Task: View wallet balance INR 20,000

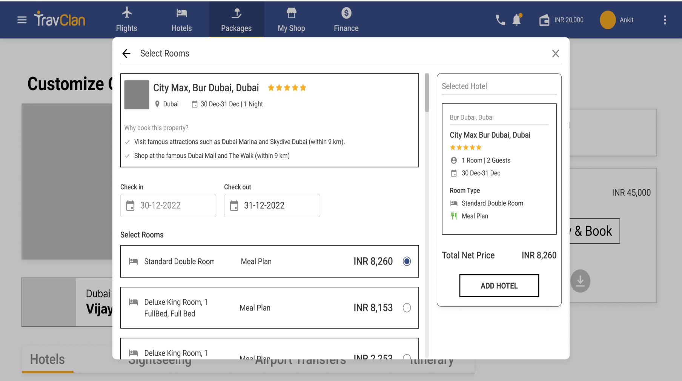Action: [569, 20]
